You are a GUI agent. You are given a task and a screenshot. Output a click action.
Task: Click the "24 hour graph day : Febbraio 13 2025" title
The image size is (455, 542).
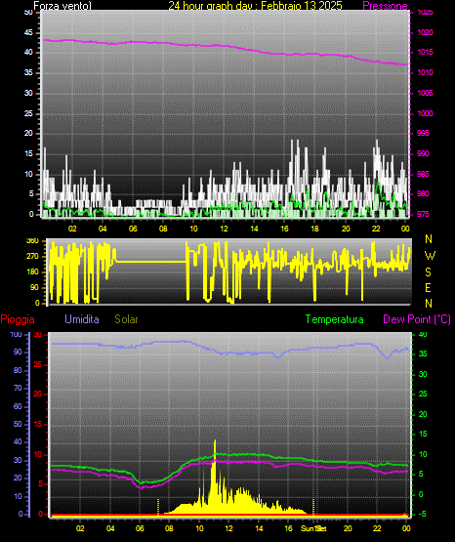255,6
